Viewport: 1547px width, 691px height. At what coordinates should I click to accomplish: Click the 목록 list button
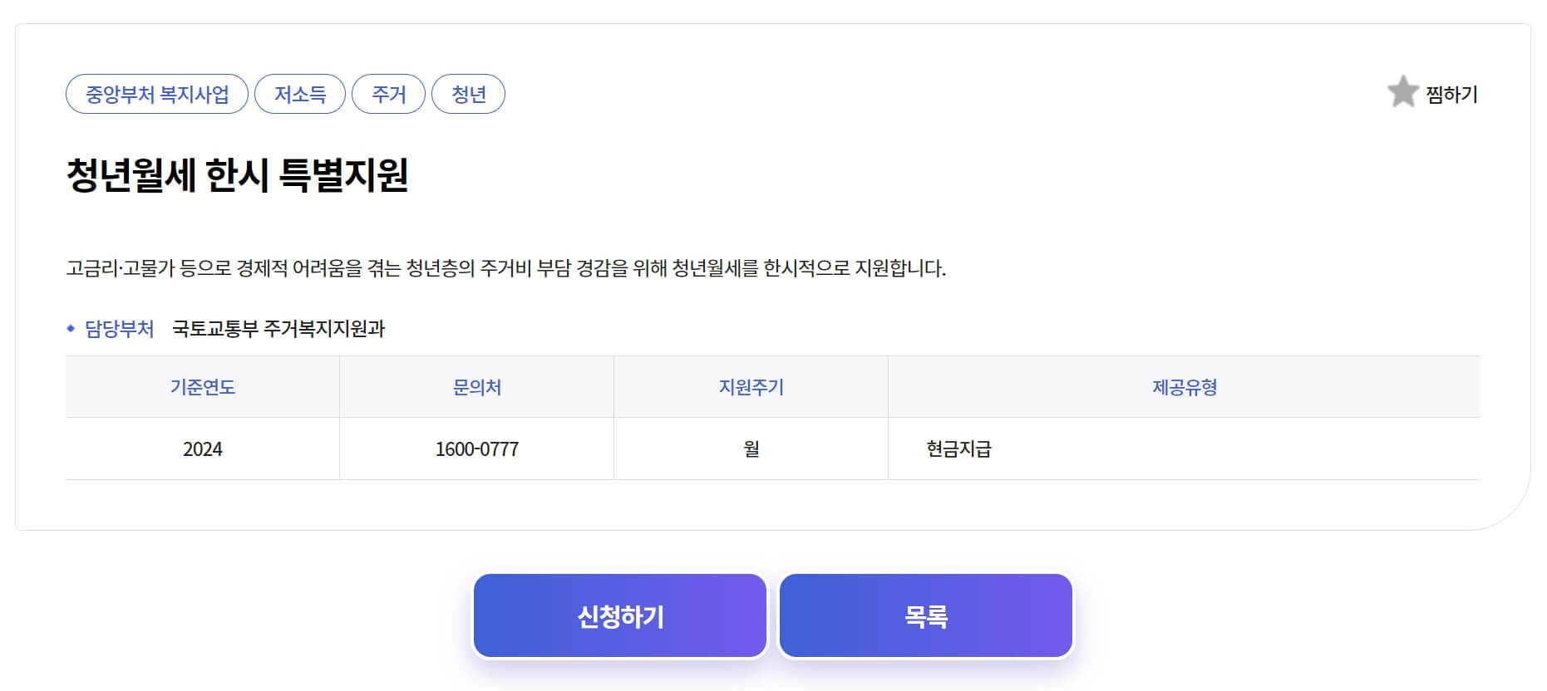(925, 615)
